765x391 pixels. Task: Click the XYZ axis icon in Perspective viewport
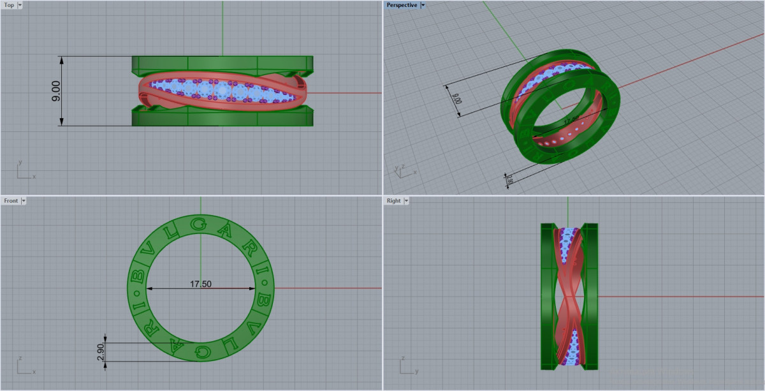(x=404, y=170)
